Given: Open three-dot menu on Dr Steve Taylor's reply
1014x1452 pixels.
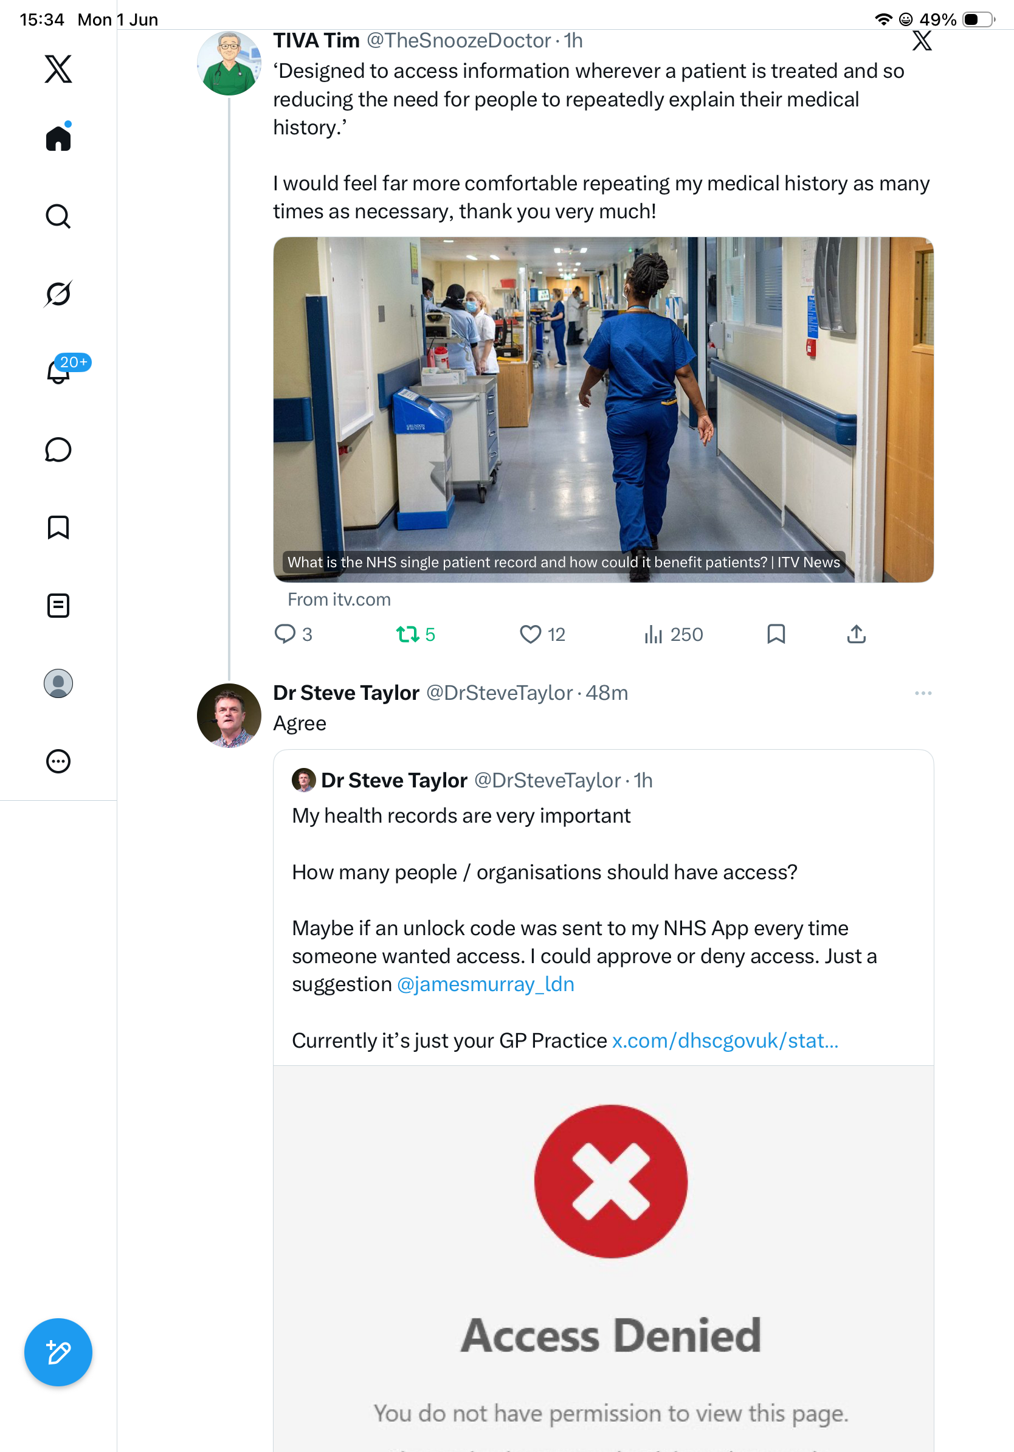Looking at the screenshot, I should click(x=923, y=693).
